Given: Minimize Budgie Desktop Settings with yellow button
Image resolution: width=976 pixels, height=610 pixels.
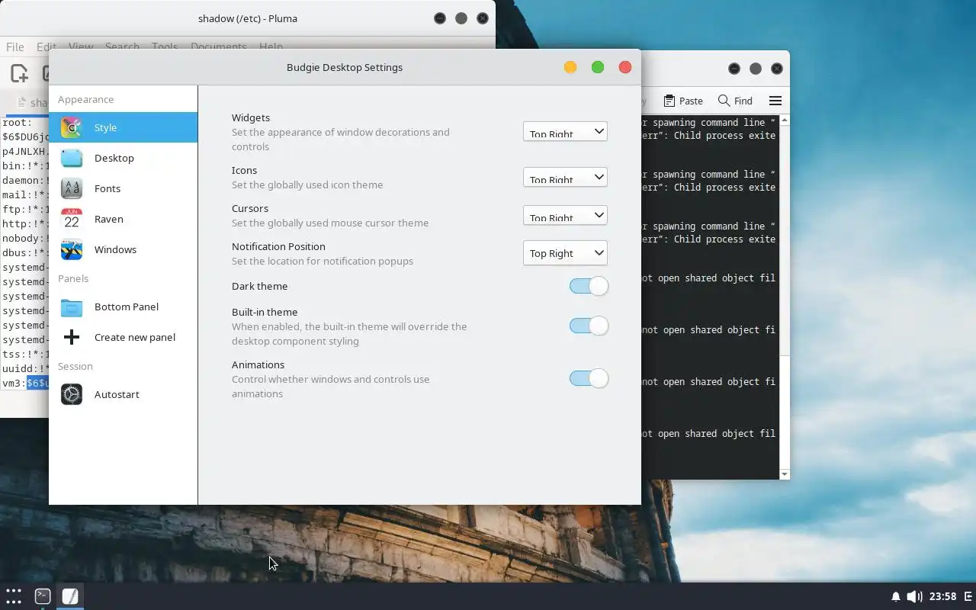Looking at the screenshot, I should click(570, 67).
